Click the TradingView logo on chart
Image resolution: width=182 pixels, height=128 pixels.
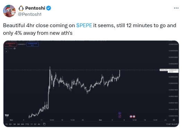[7, 115]
